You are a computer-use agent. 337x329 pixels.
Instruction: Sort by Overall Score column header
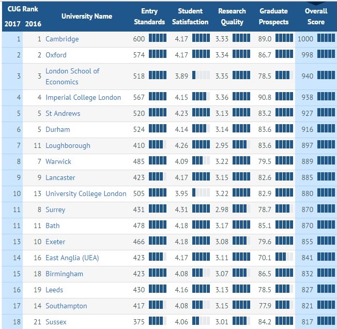coord(316,17)
